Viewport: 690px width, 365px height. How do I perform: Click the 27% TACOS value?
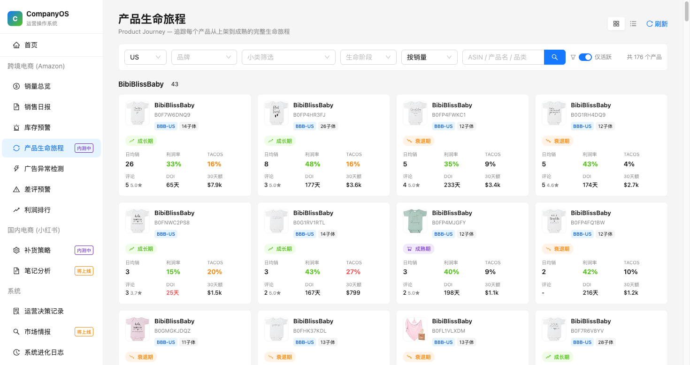pyautogui.click(x=353, y=272)
